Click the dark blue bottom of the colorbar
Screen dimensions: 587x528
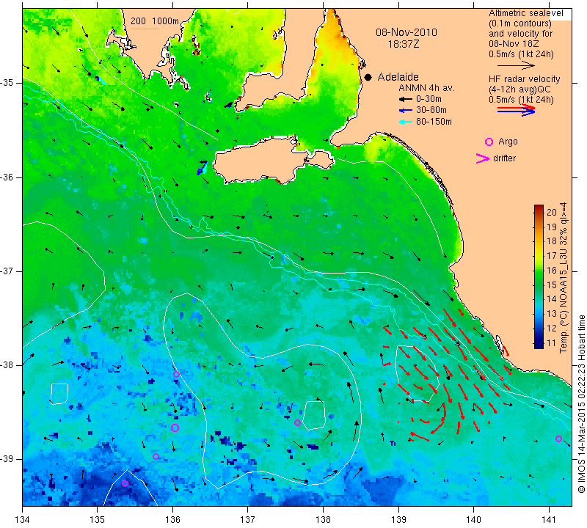[x=539, y=345]
